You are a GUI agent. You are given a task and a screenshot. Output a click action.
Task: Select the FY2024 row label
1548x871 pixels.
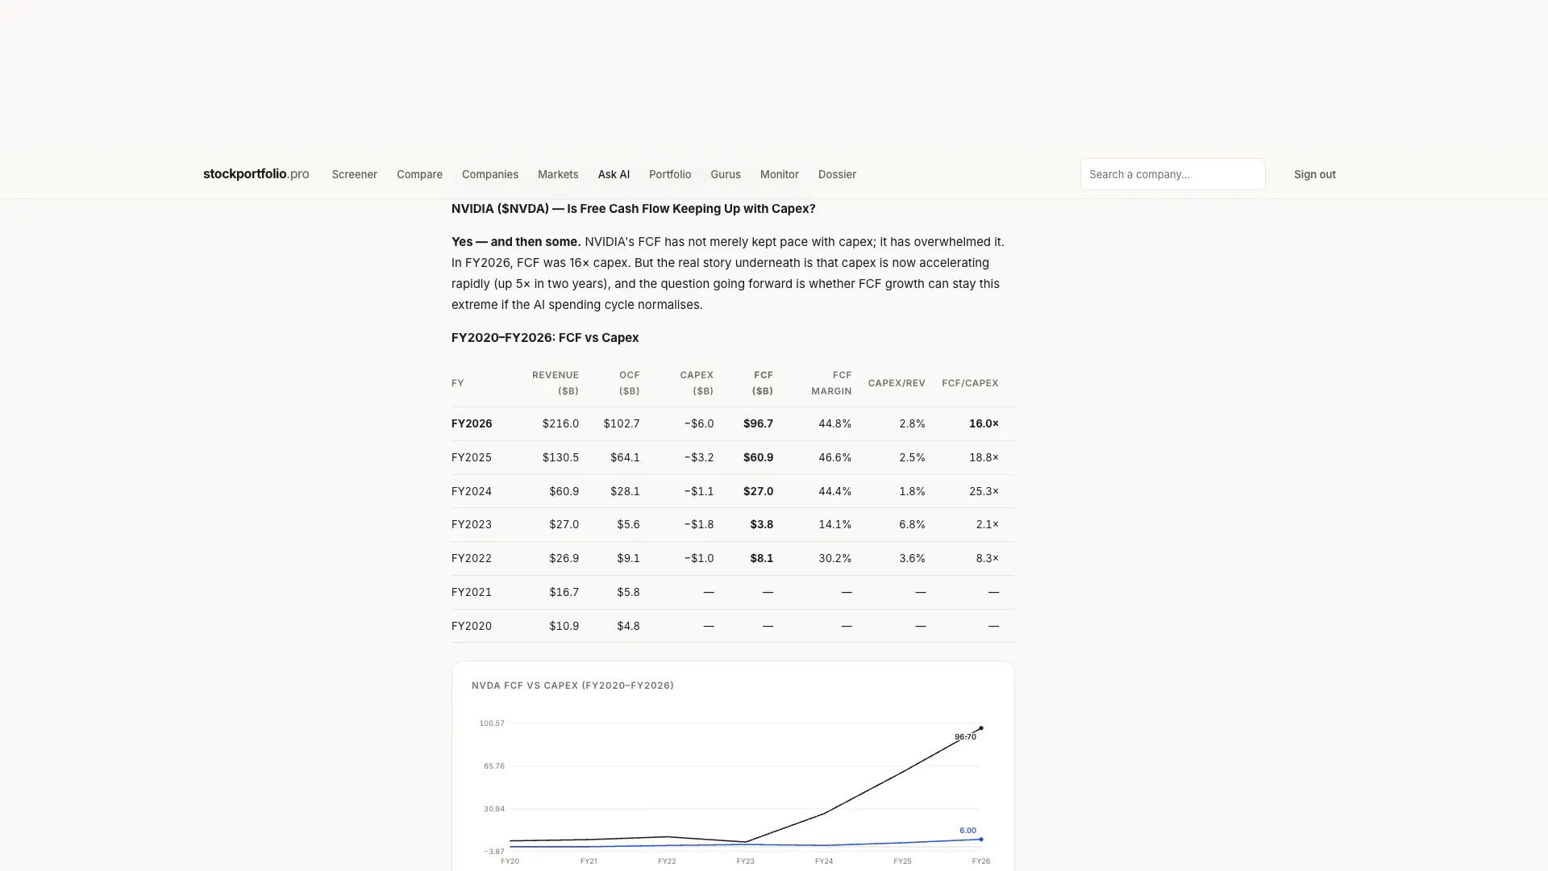pyautogui.click(x=472, y=491)
